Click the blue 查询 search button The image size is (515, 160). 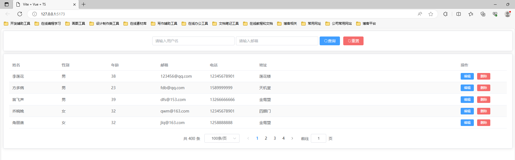coord(330,41)
